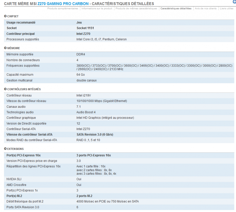Select Version PCI-Express prise en charge label
The width and height of the screenshot is (236, 212).
click(32, 161)
